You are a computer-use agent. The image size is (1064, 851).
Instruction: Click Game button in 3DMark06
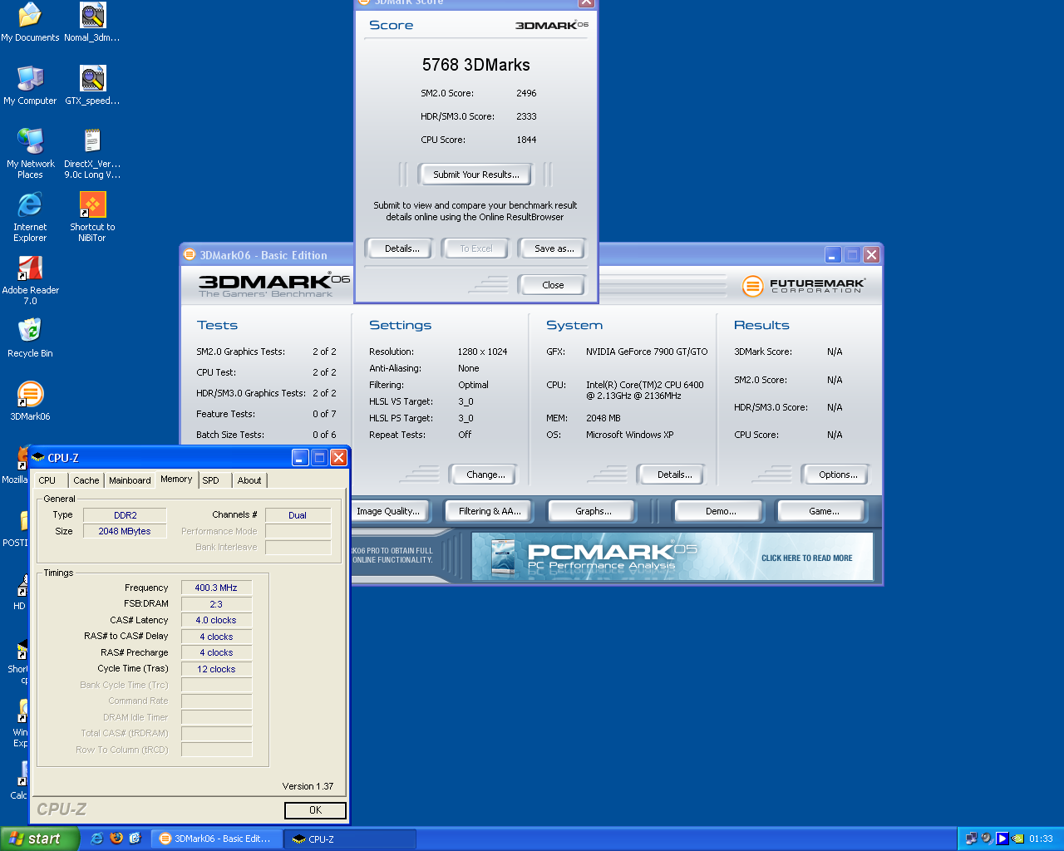click(823, 511)
